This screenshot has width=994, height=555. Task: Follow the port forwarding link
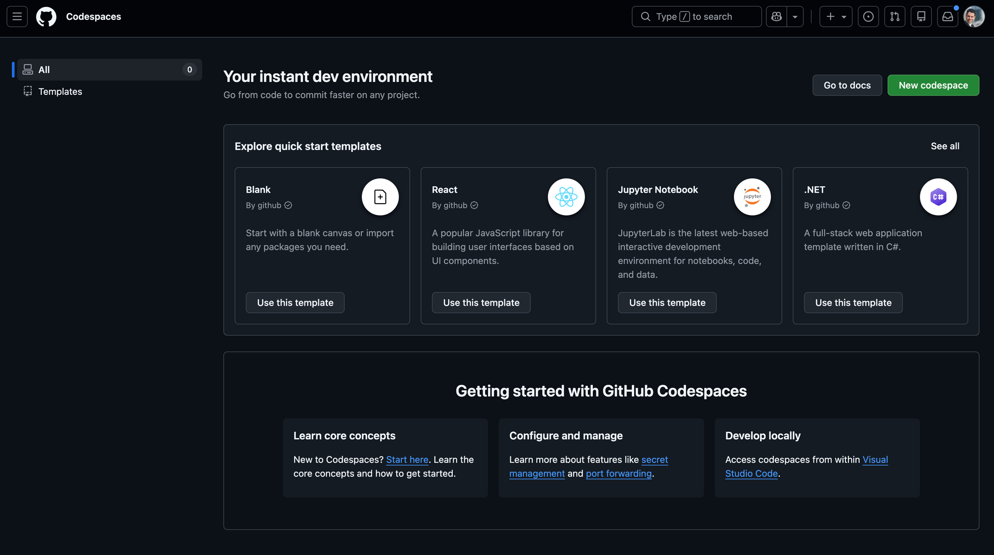pos(618,474)
